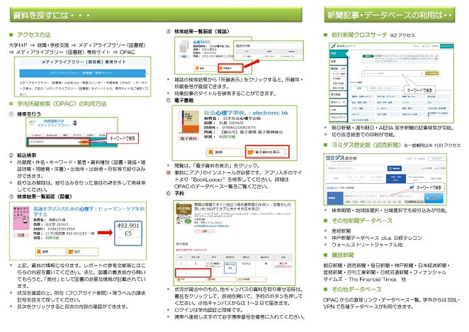
Task: Select the 記事 item in the Asahi sidebar
Action: 339,61
